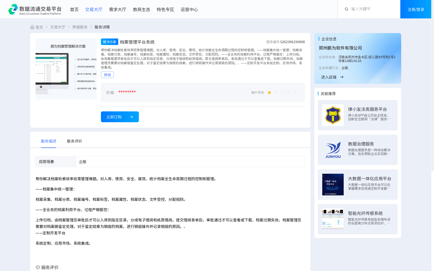Open the 首页 menu item

click(x=74, y=9)
